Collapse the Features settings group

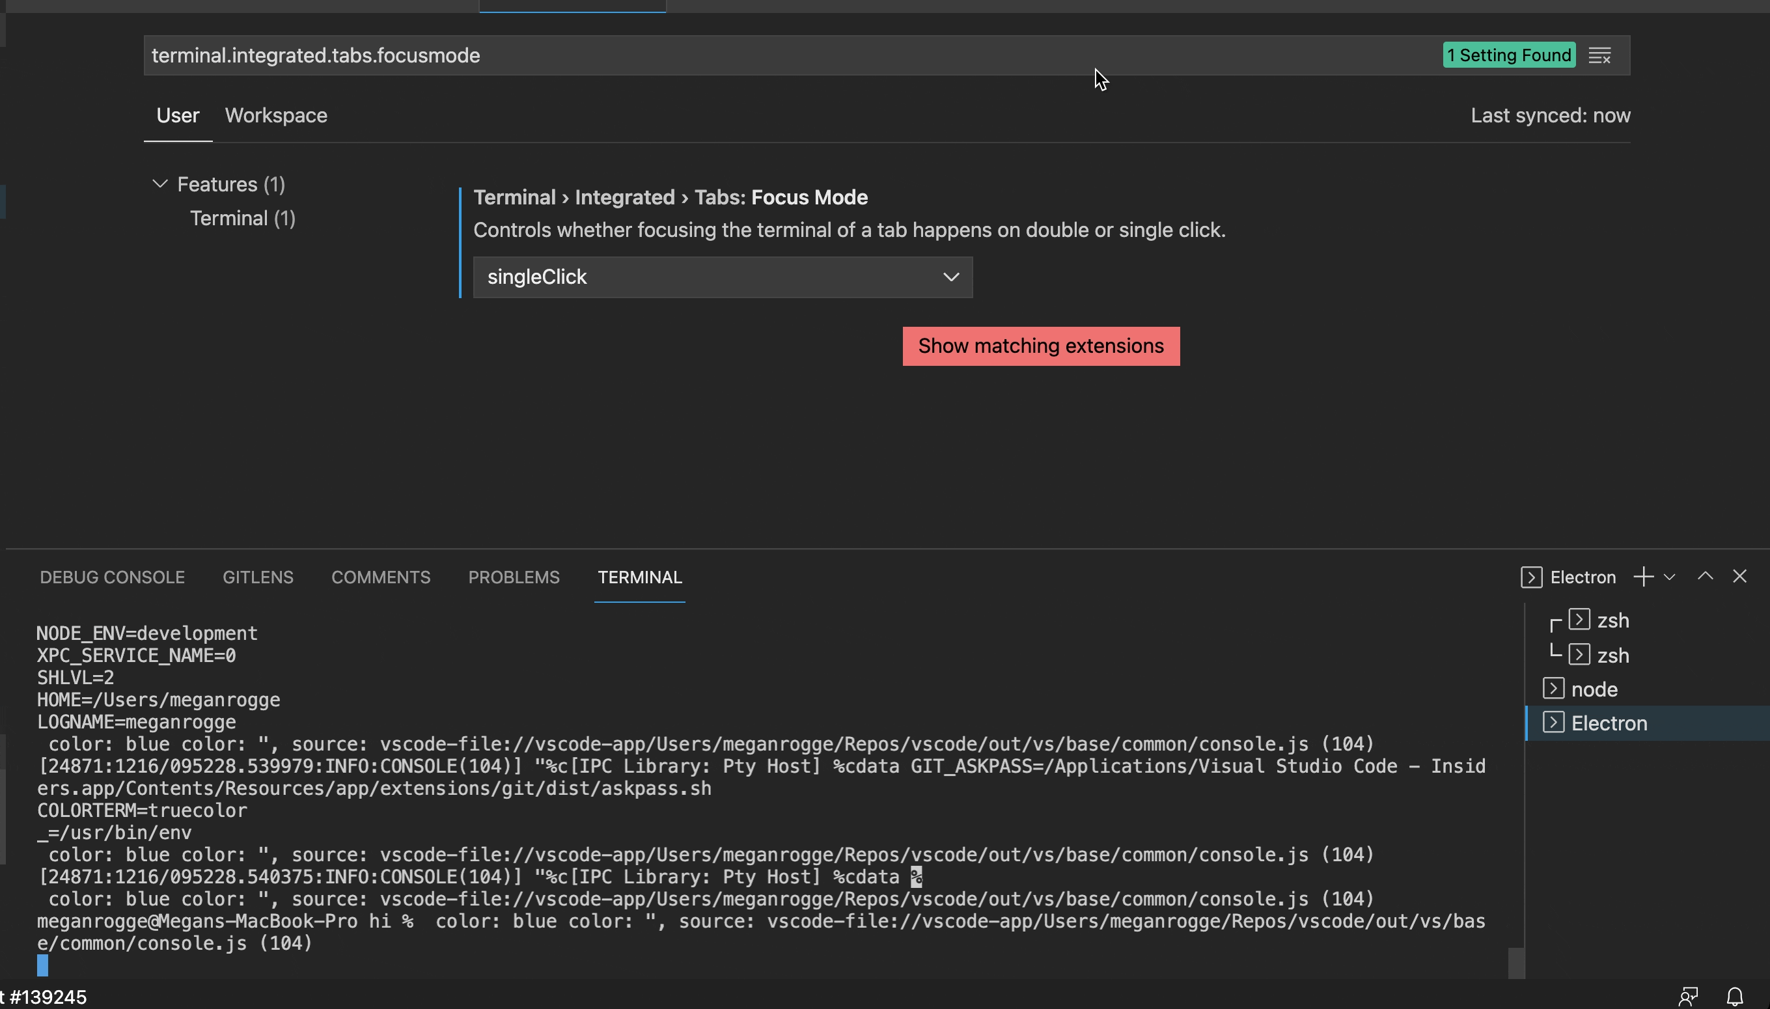(160, 184)
